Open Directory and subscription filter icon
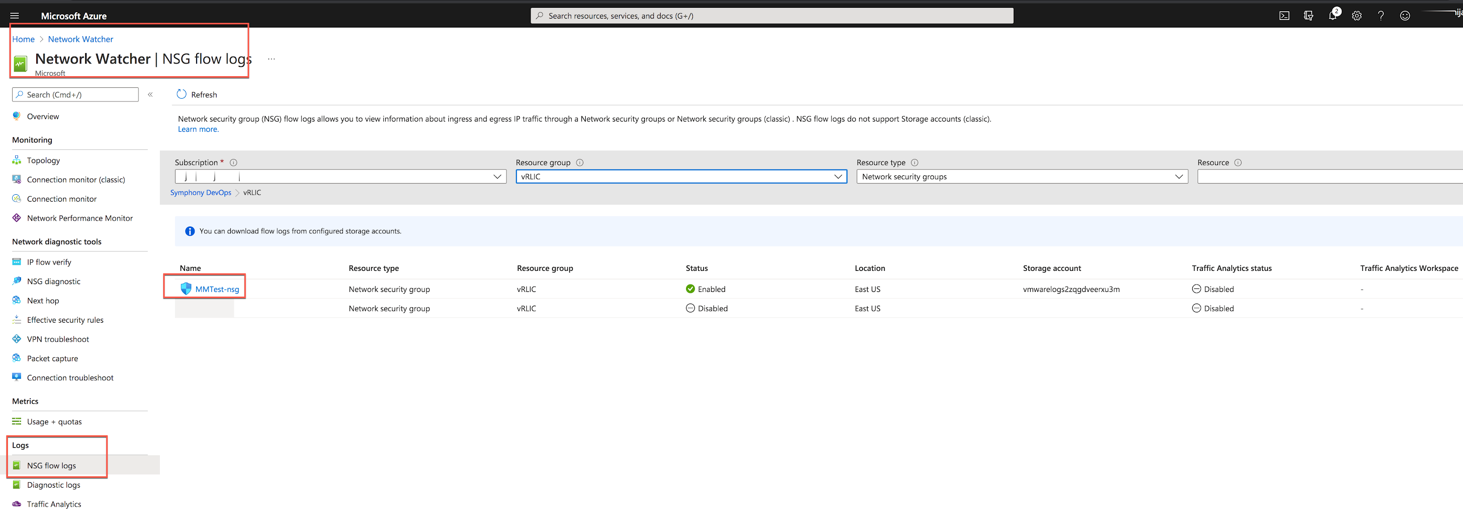 [1308, 16]
